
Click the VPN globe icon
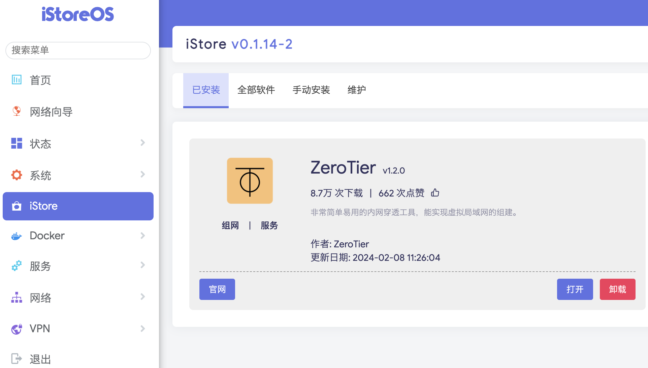[17, 329]
